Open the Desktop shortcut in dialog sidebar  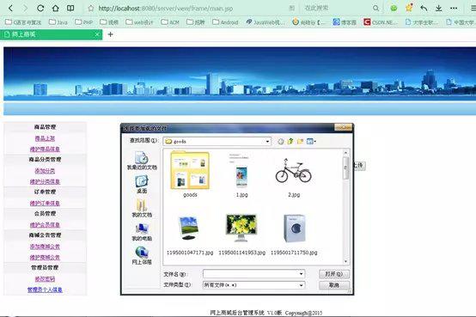pos(142,185)
